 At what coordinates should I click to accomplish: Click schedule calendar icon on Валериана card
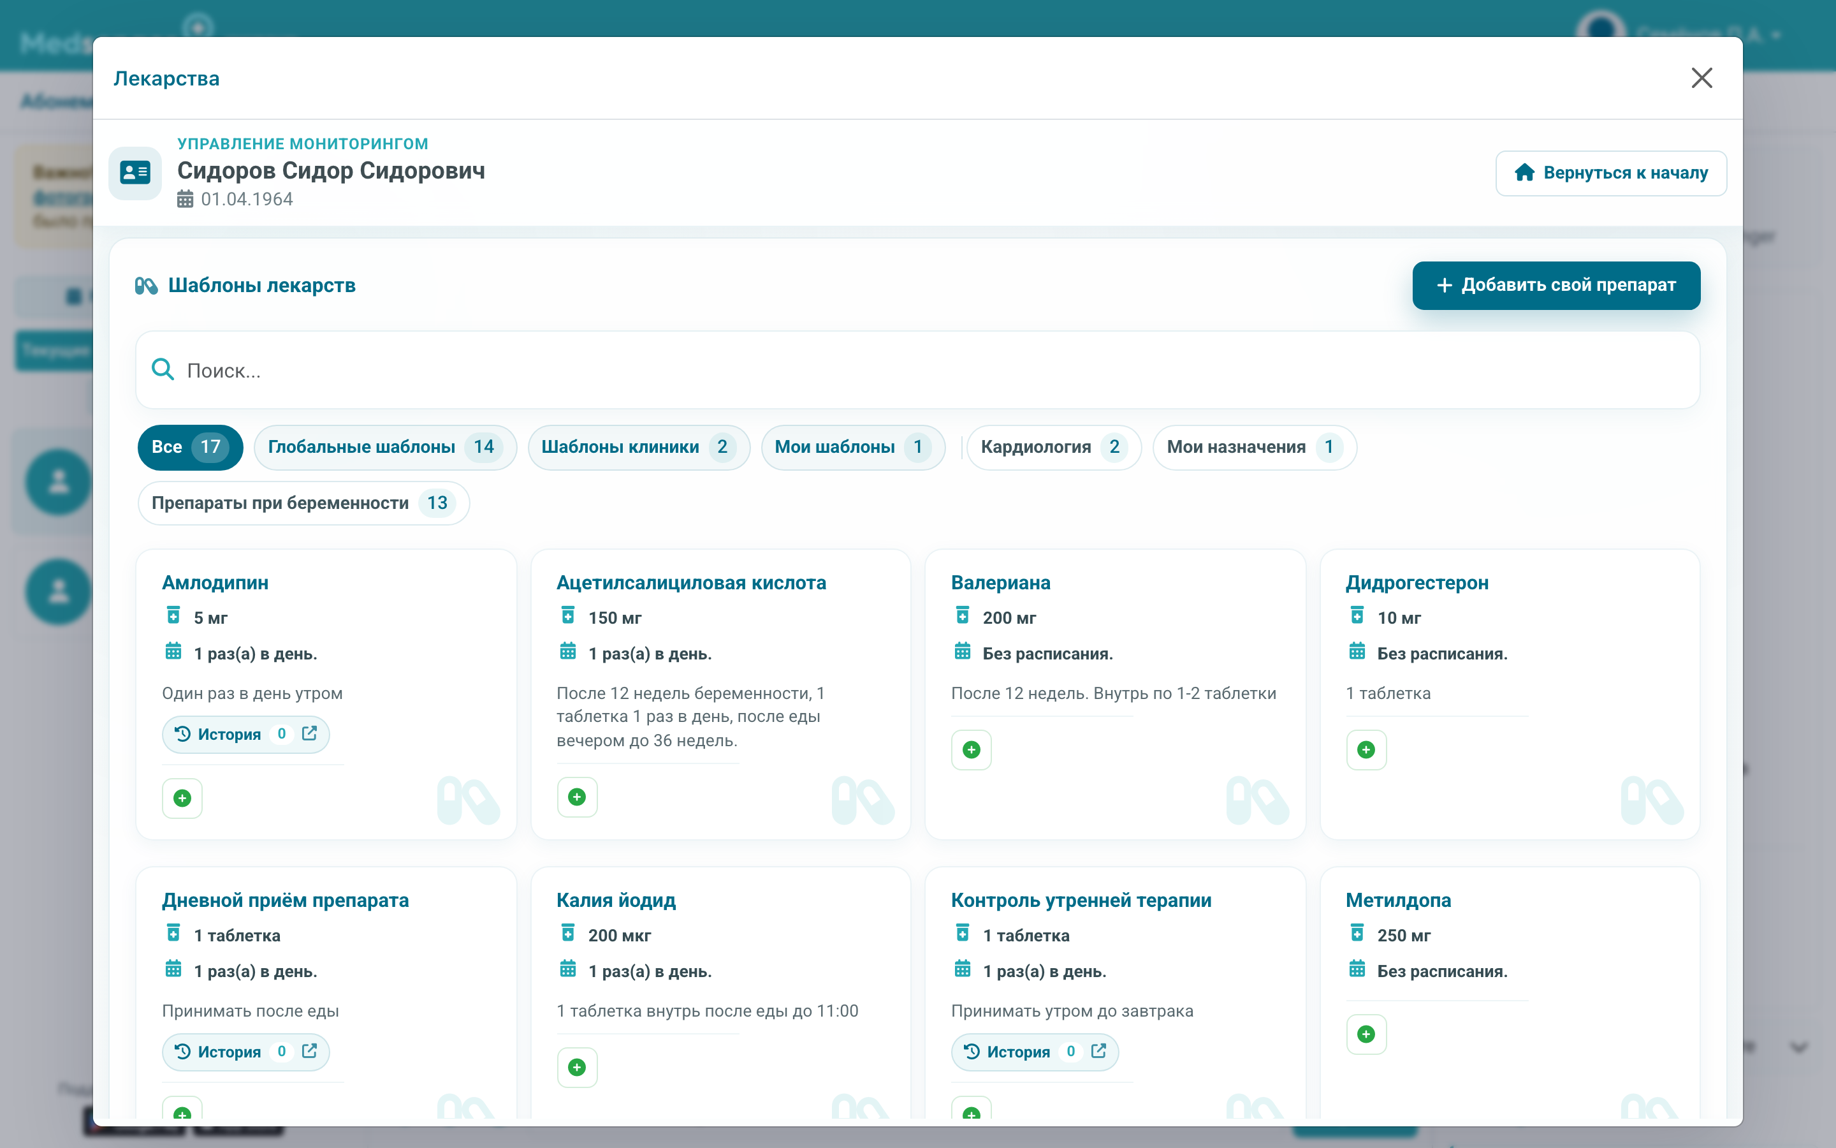coord(962,651)
